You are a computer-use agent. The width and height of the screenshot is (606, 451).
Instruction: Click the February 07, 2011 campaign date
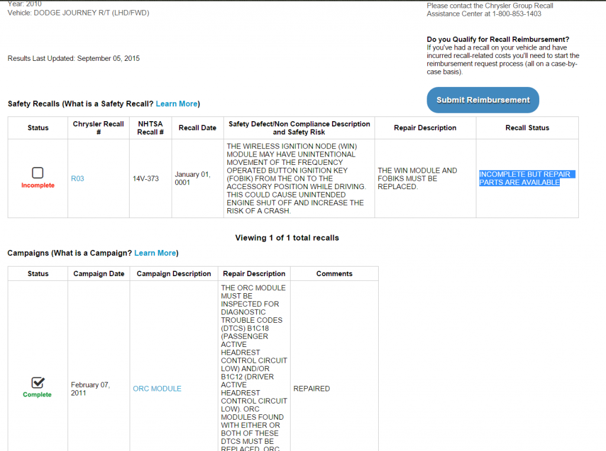(91, 389)
